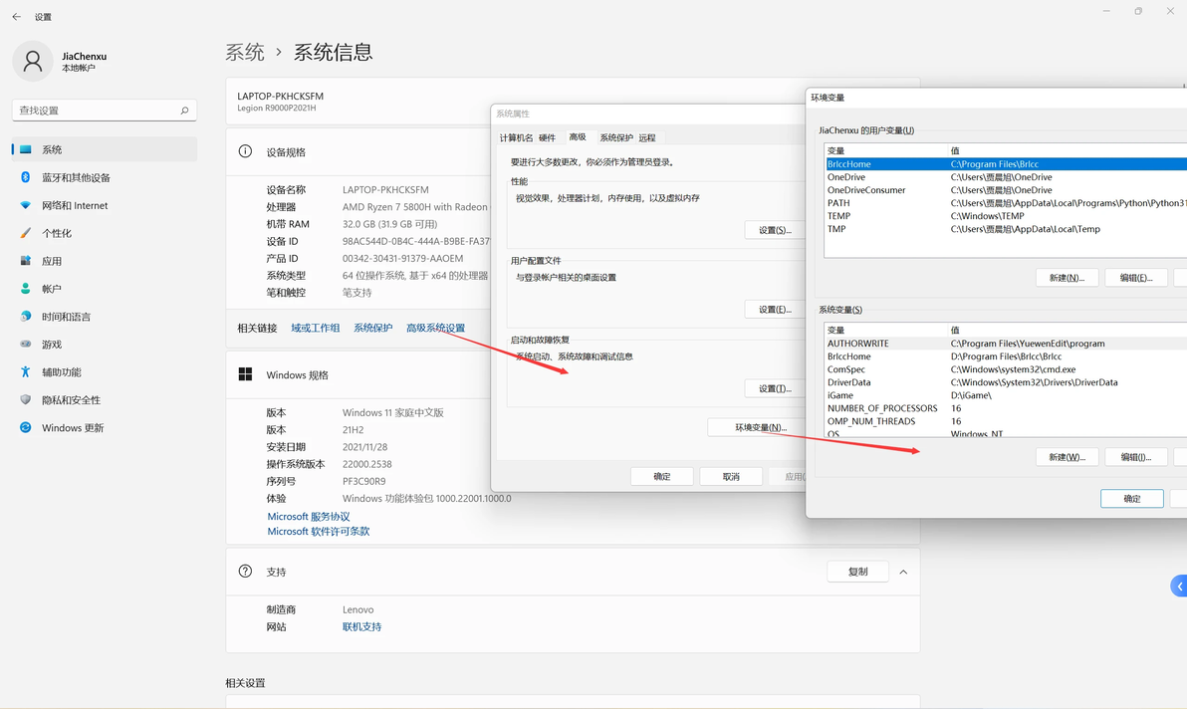Collapse the 支持 section chevron
The width and height of the screenshot is (1187, 709).
pos(903,572)
